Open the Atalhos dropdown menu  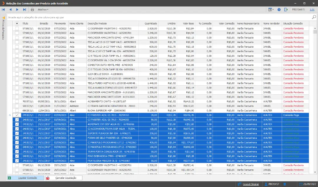pyautogui.click(x=43, y=9)
